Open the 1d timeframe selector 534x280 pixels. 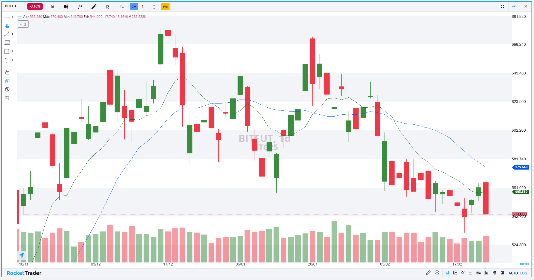(x=52, y=7)
